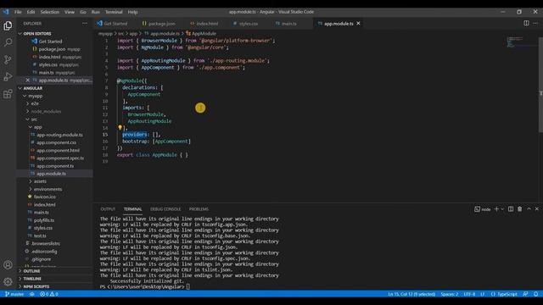Screen dimensions: 543x305
Task: Open the File menu
Action: [18, 12]
